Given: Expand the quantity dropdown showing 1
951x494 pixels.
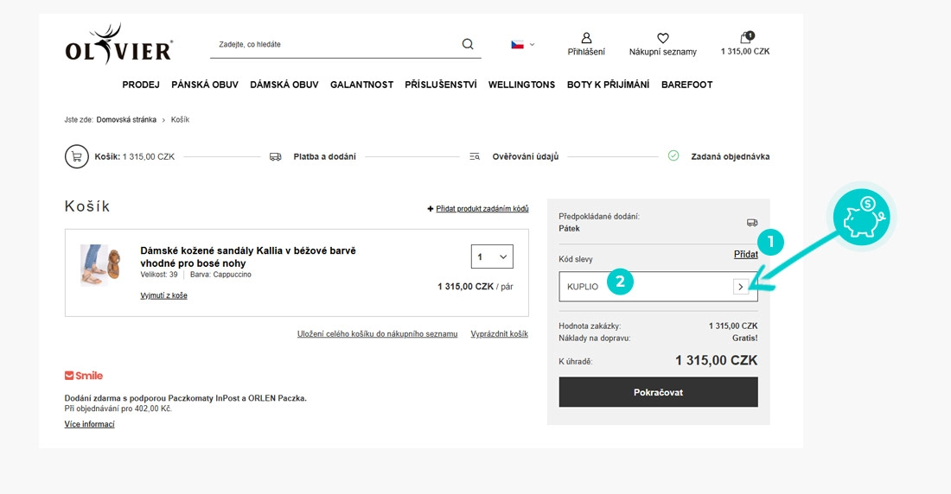Looking at the screenshot, I should [x=492, y=256].
